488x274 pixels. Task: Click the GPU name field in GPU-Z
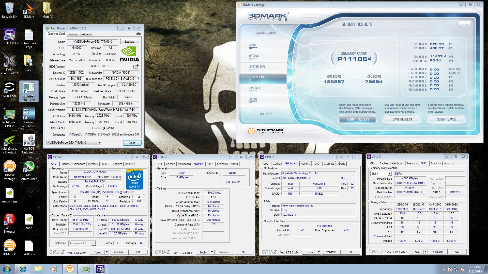93,42
